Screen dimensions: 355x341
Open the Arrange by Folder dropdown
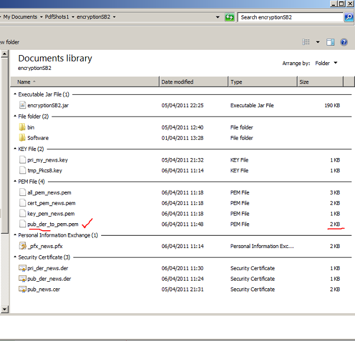pyautogui.click(x=326, y=63)
